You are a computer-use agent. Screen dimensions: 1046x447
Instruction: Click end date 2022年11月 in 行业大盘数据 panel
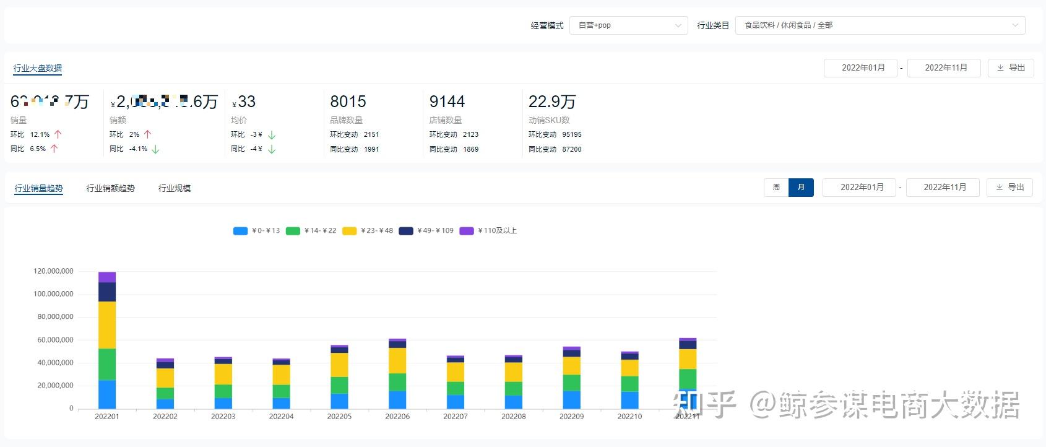point(944,68)
